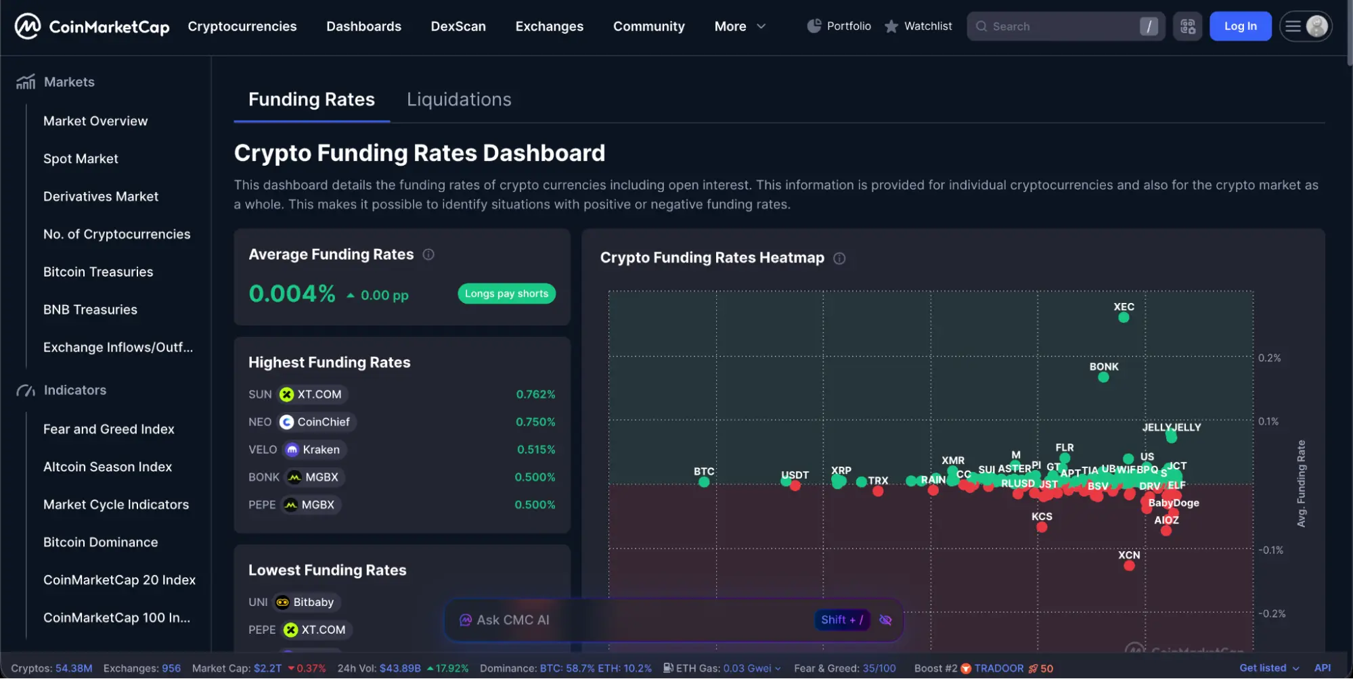Click the MGBX icon in BONK row
Image resolution: width=1353 pixels, height=679 pixels.
(294, 477)
